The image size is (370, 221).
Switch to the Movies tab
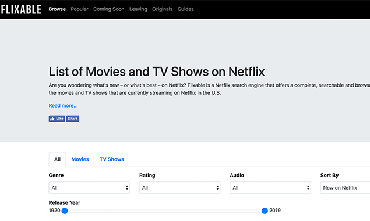pos(80,159)
